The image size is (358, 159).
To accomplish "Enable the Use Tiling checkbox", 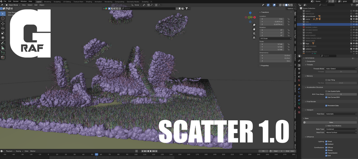I will click(326, 80).
